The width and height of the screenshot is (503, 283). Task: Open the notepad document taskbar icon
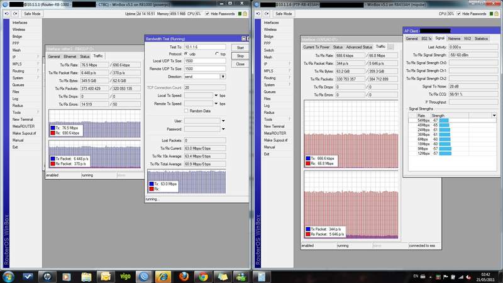(262, 277)
